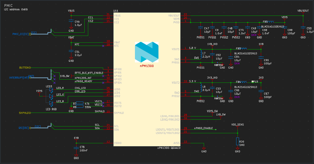Click the 3V3_IND power label
This screenshot has height=164, width=314.
(212, 78)
